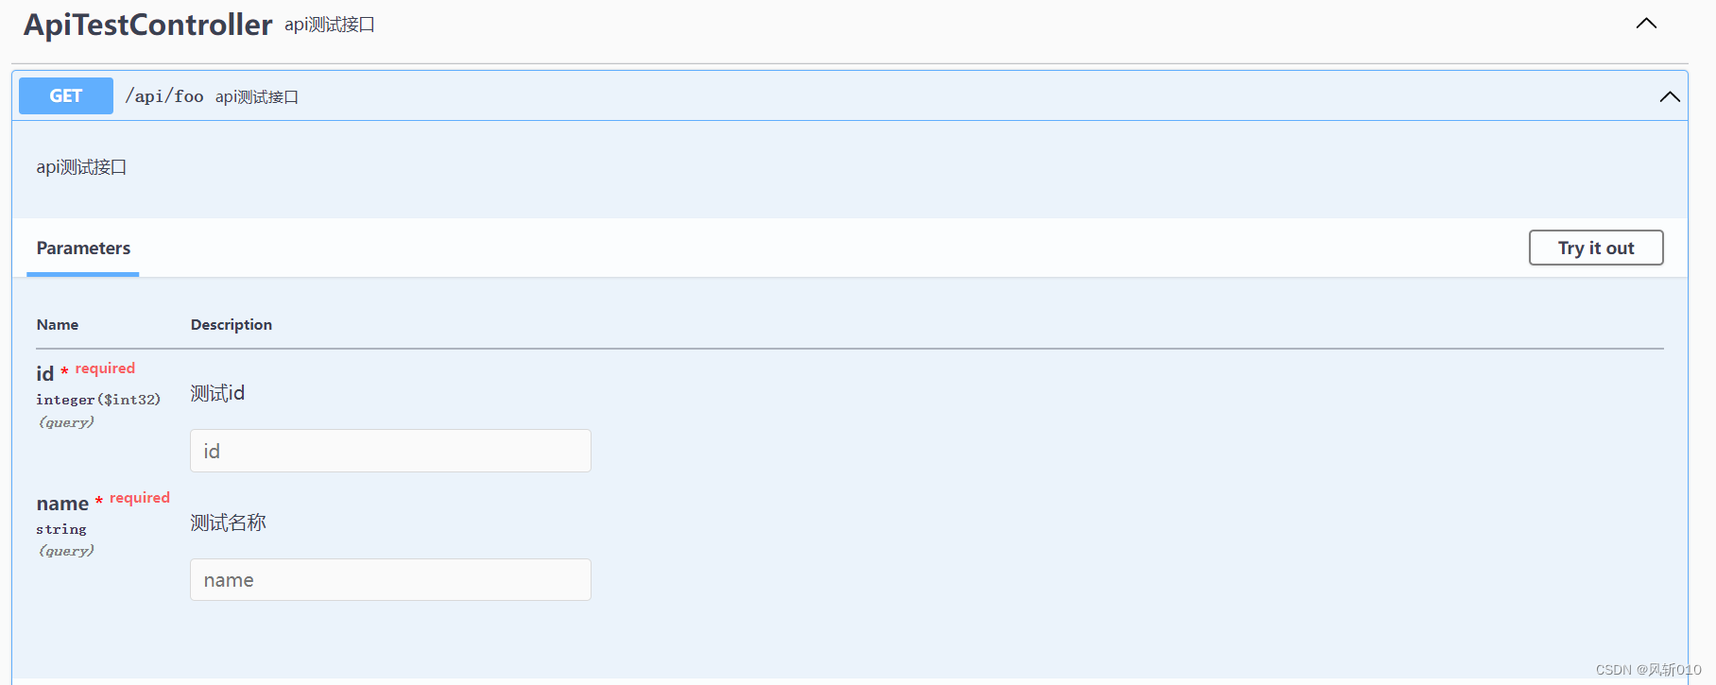Click the integer($int32) type text
1716x685 pixels.
98,399
